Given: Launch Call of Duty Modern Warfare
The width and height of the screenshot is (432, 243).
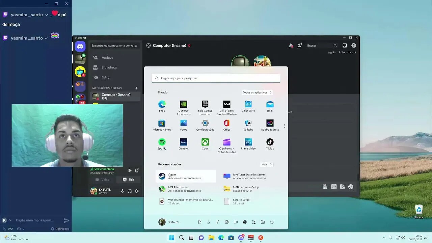Looking at the screenshot, I should (227, 108).
